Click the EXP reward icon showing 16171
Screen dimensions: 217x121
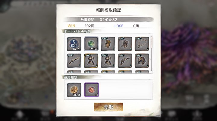click(74, 44)
